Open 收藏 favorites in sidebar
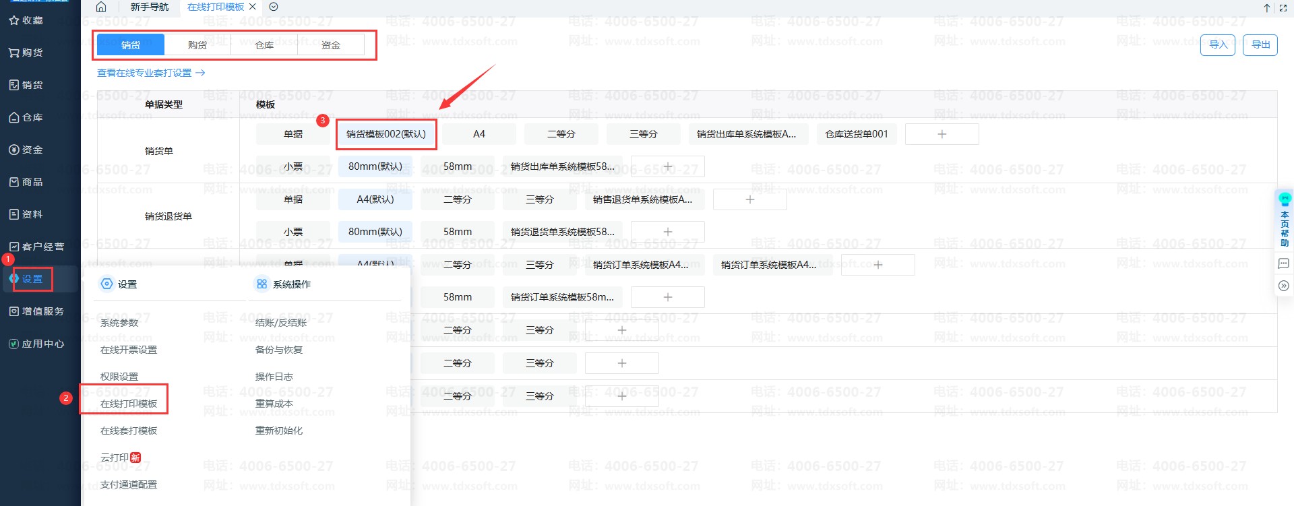Image resolution: width=1294 pixels, height=506 pixels. tap(27, 20)
